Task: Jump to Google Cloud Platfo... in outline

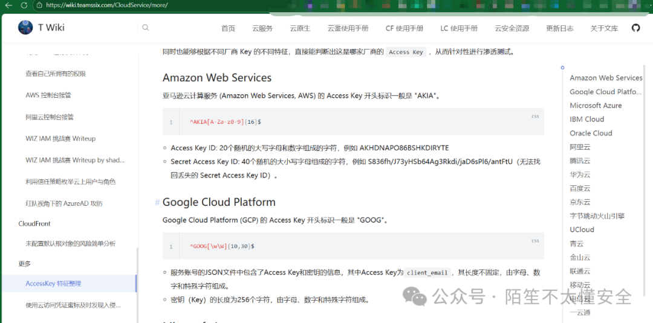Action: 606,91
